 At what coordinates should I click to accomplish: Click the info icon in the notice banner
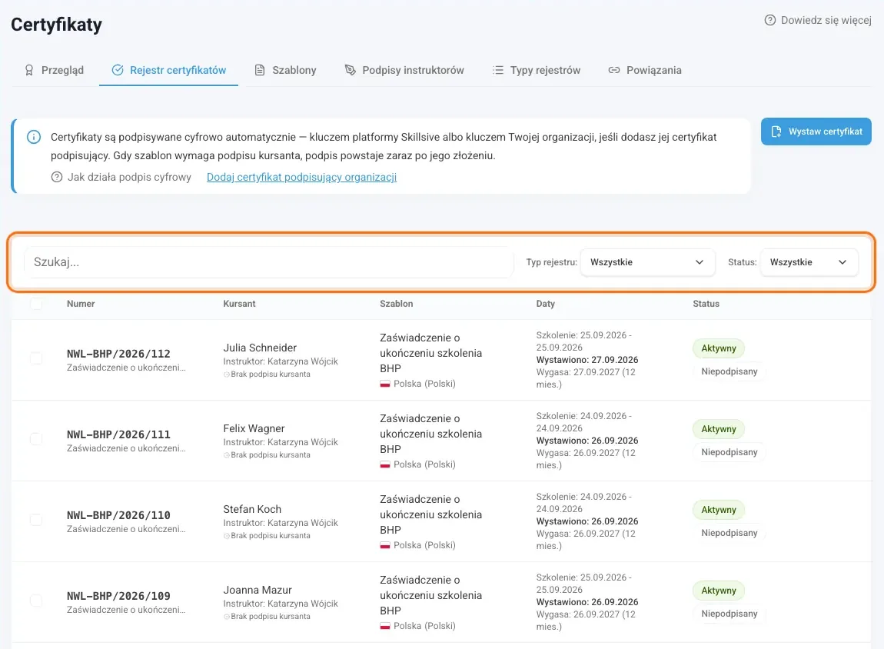[x=34, y=137]
